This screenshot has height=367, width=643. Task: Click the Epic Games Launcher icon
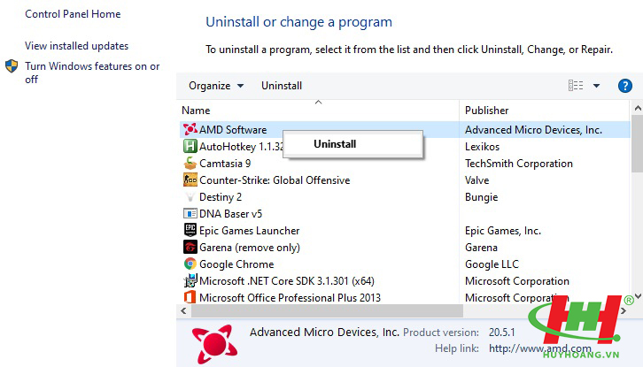tap(190, 230)
